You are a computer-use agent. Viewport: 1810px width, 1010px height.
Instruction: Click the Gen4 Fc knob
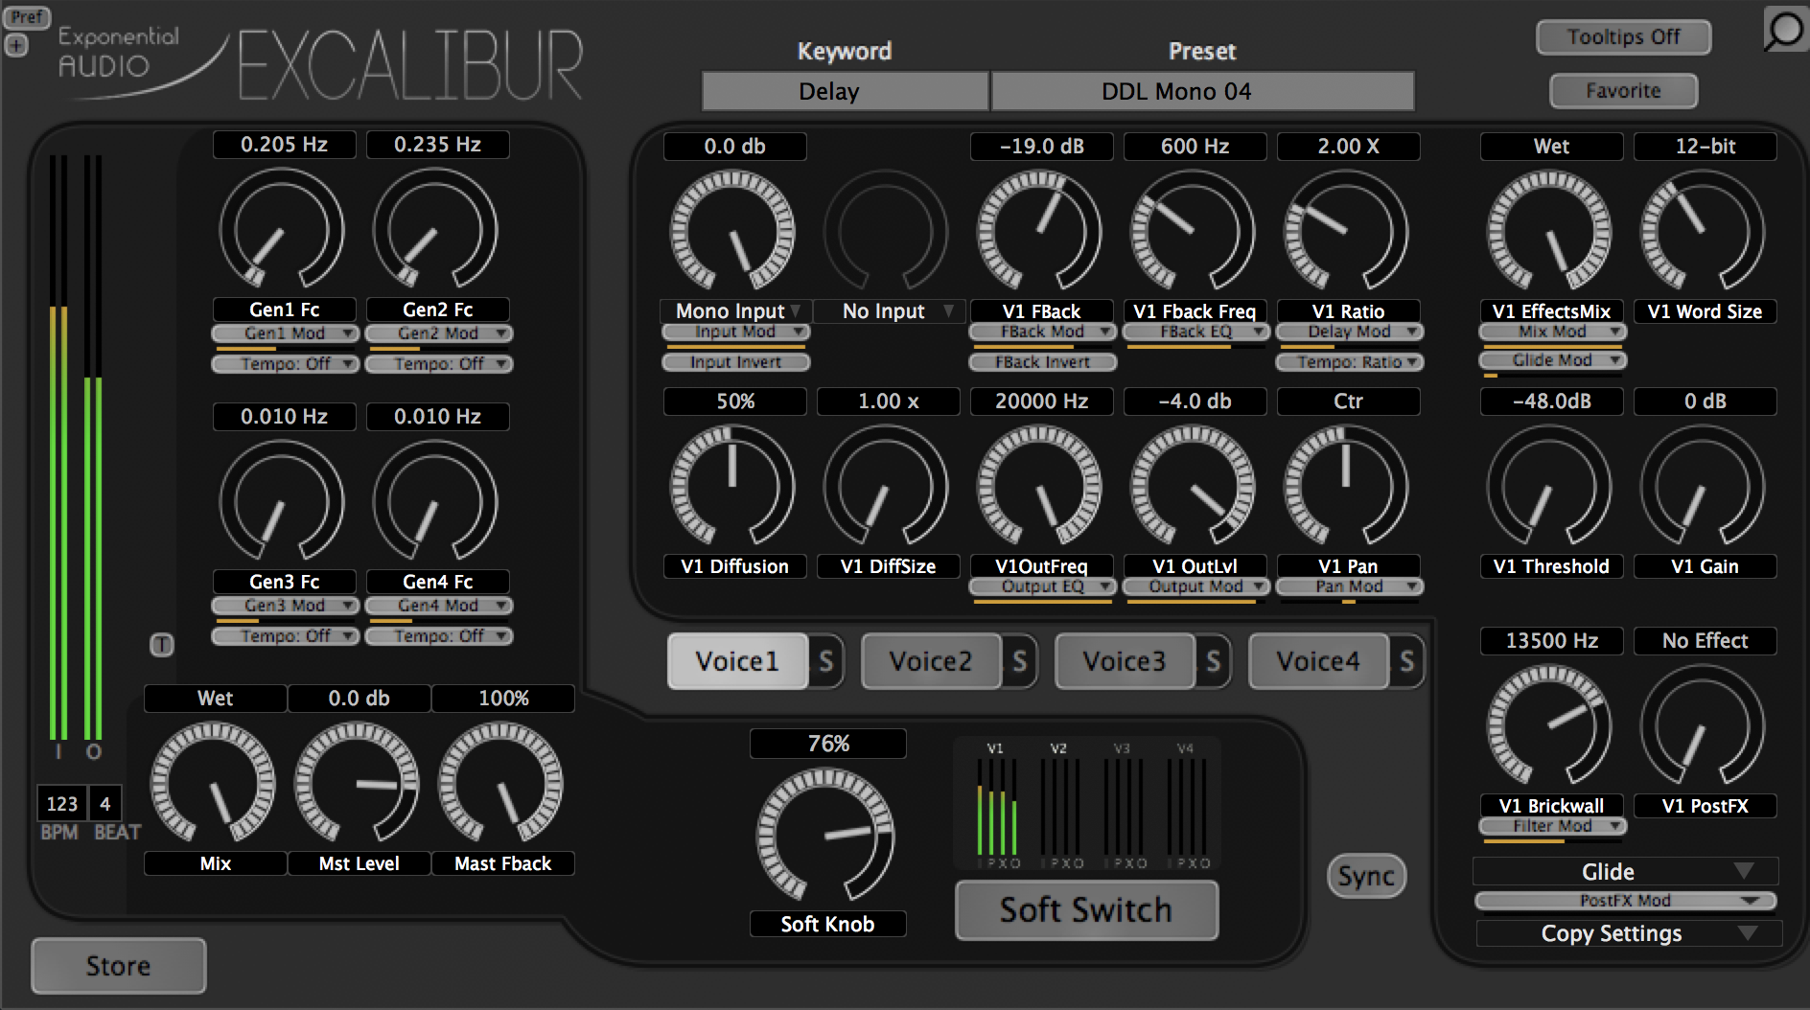click(x=435, y=501)
